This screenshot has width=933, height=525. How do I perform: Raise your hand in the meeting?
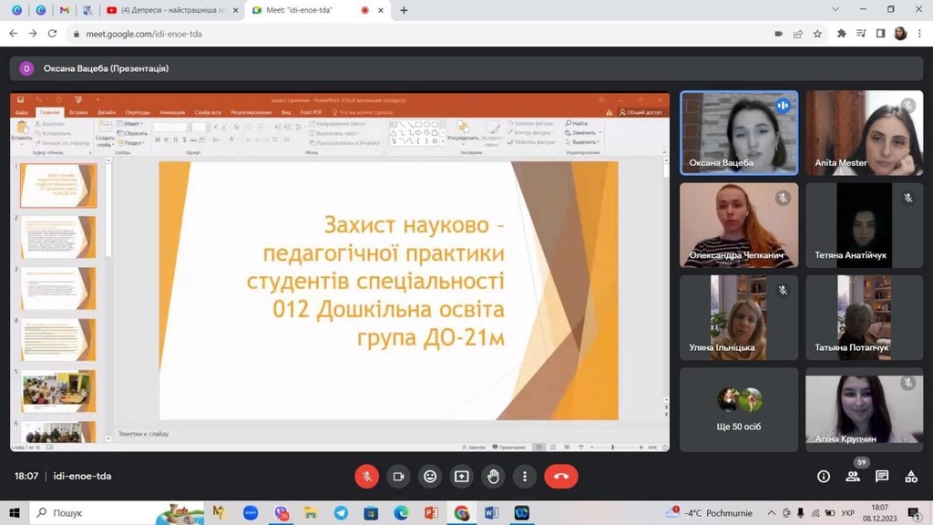click(493, 476)
